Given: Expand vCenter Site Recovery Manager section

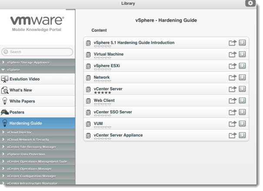Looking at the screenshot, I should [x=37, y=147].
